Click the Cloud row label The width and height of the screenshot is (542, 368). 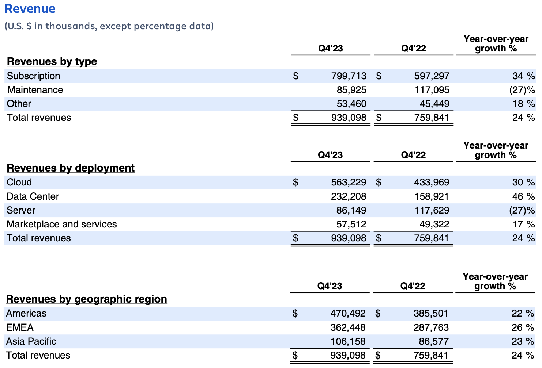point(19,182)
